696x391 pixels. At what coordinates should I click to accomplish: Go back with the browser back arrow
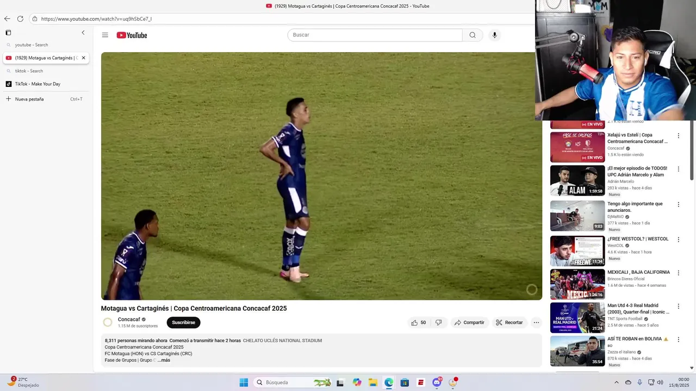[x=7, y=18]
